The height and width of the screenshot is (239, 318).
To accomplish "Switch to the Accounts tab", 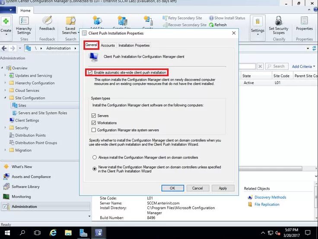I will point(108,45).
